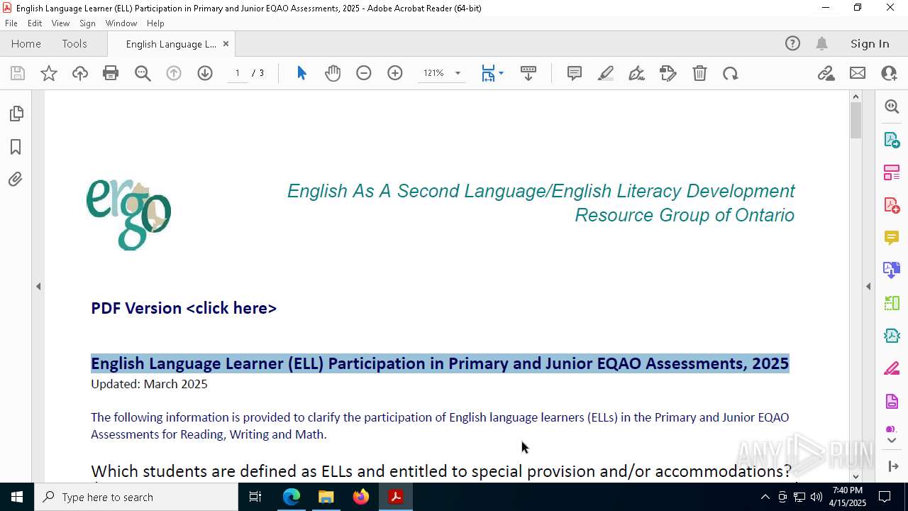908x511 pixels.
Task: Delete with the trash icon
Action: point(699,73)
